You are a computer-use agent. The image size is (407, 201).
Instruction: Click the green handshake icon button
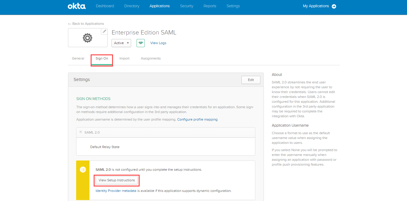pyautogui.click(x=141, y=43)
